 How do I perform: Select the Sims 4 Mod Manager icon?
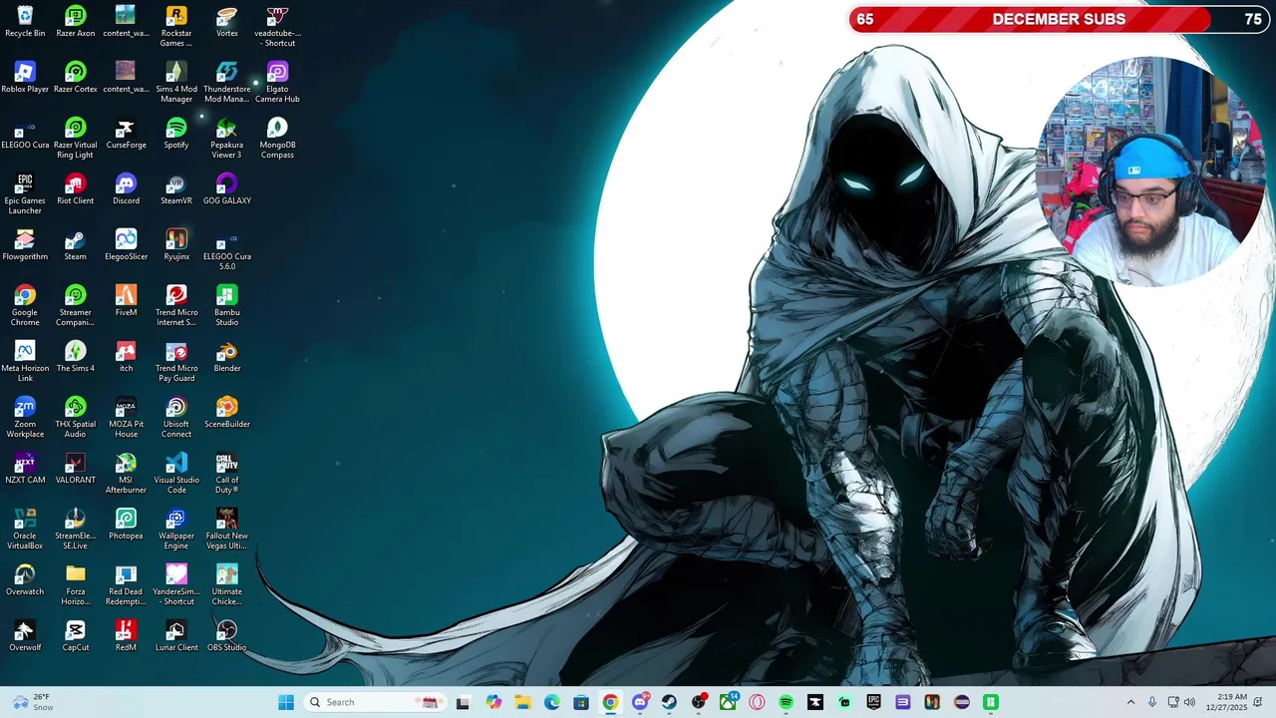pos(176,83)
